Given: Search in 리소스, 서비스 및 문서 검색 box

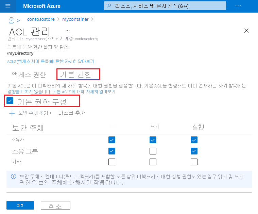Looking at the screenshot, I should [x=165, y=6].
